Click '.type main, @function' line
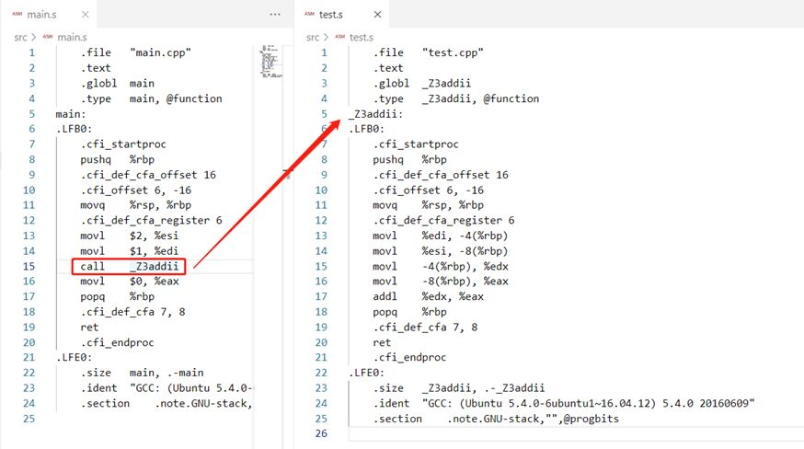Image resolution: width=804 pixels, height=449 pixels. click(151, 98)
